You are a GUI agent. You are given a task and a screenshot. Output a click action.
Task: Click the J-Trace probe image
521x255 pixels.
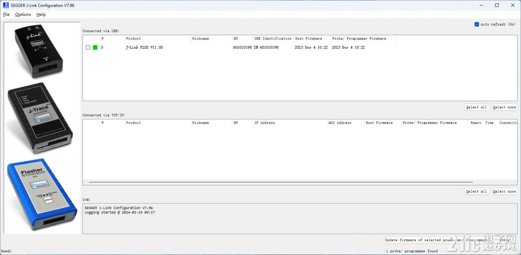40,118
